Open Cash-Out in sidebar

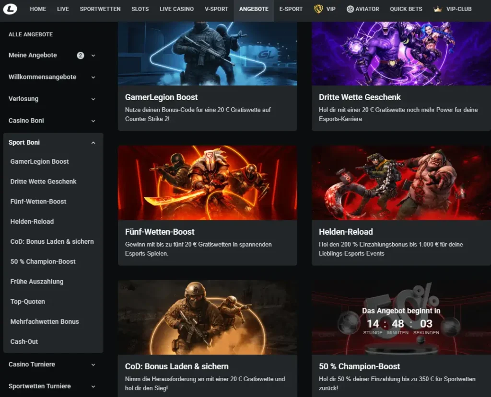(24, 341)
